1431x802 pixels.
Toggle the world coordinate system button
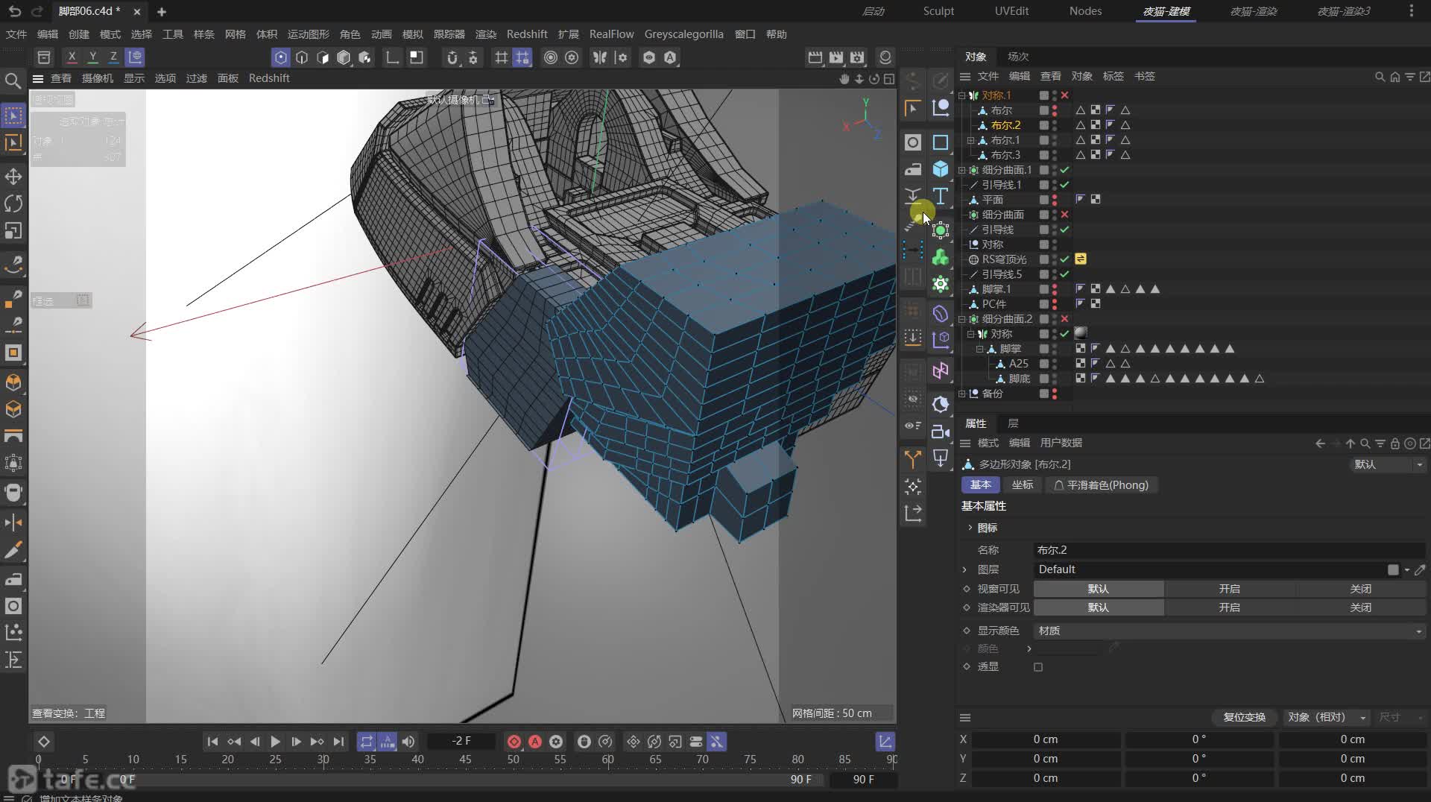(135, 57)
